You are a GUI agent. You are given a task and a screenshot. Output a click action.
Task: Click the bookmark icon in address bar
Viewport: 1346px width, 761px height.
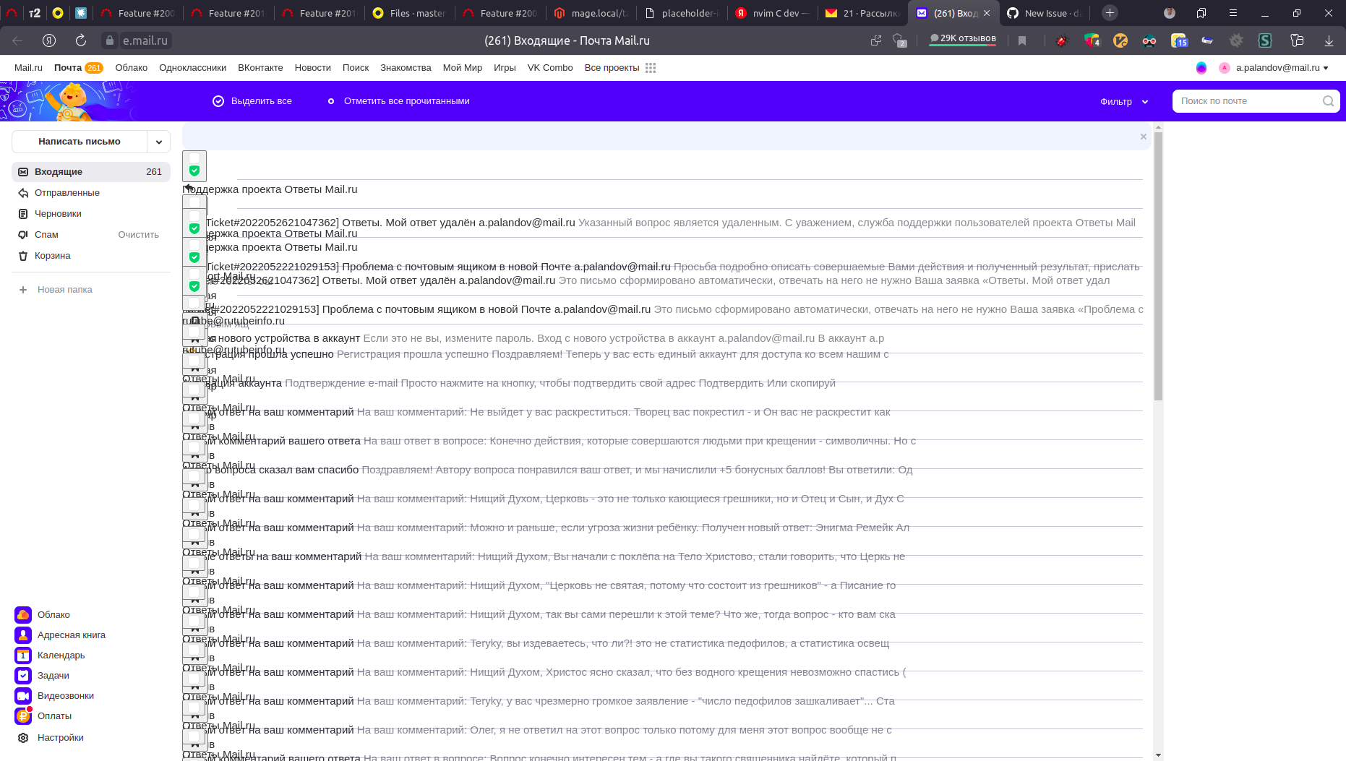[x=1022, y=40]
